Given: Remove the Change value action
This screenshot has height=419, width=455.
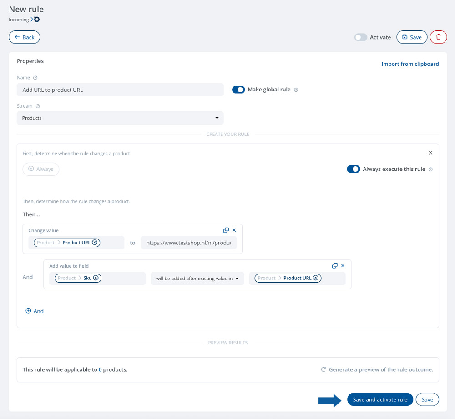Looking at the screenshot, I should 234,230.
